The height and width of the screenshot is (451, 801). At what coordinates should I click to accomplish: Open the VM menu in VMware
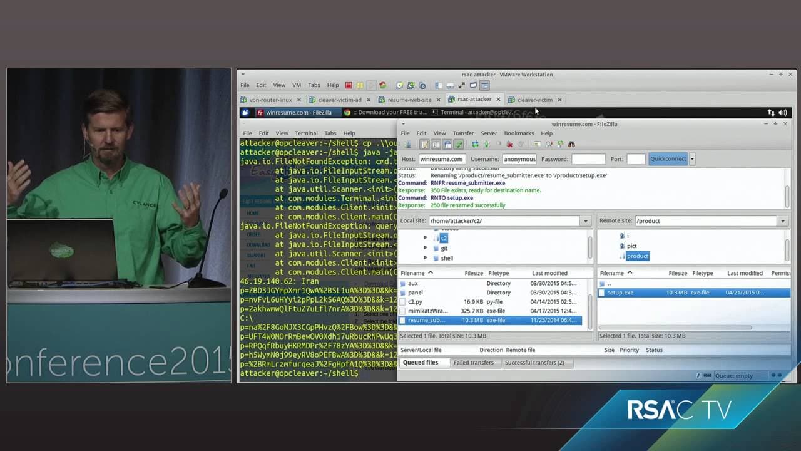point(297,85)
